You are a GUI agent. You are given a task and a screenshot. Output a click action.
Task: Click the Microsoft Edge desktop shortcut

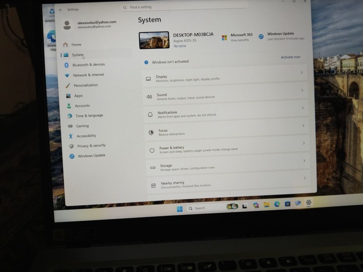[x=51, y=40]
